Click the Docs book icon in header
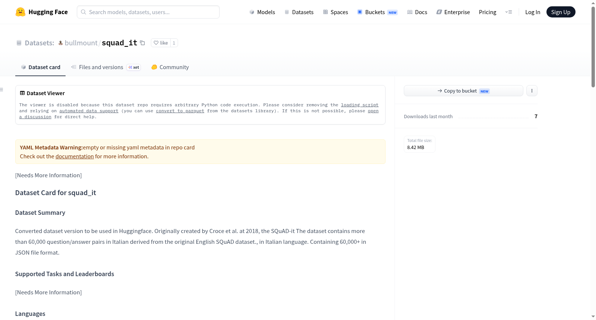The height and width of the screenshot is (320, 596). (410, 12)
